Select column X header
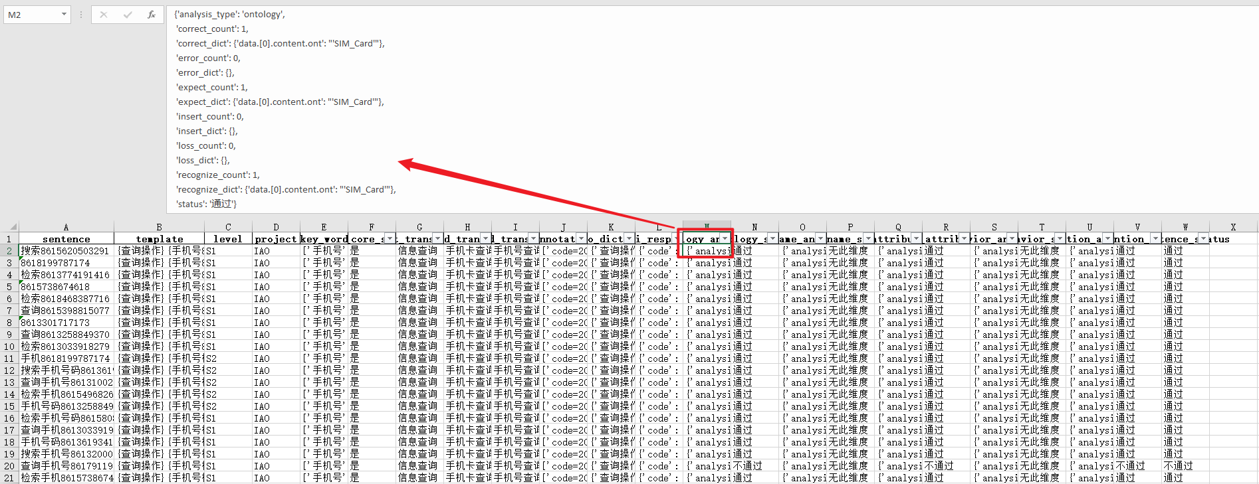1259x484 pixels. tap(1233, 226)
